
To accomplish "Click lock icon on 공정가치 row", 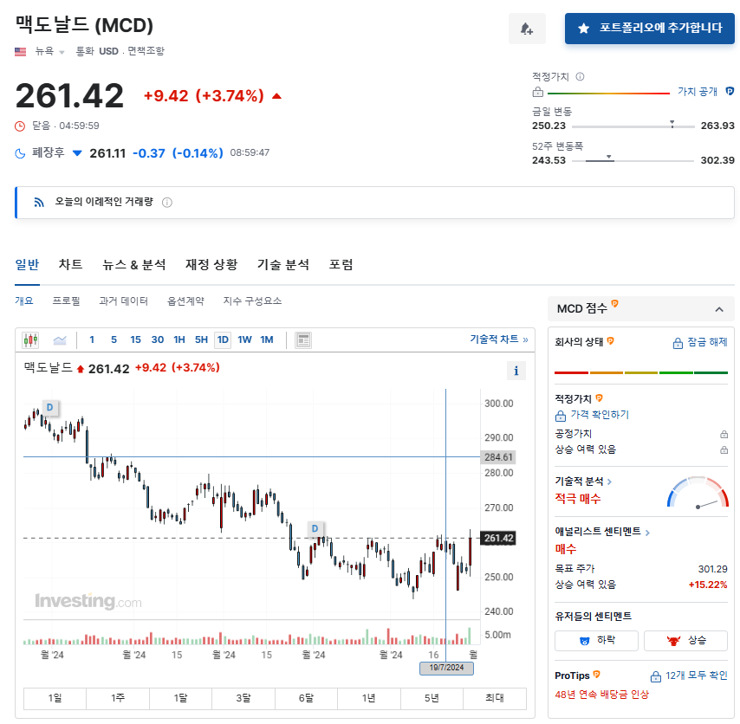I will tap(724, 434).
